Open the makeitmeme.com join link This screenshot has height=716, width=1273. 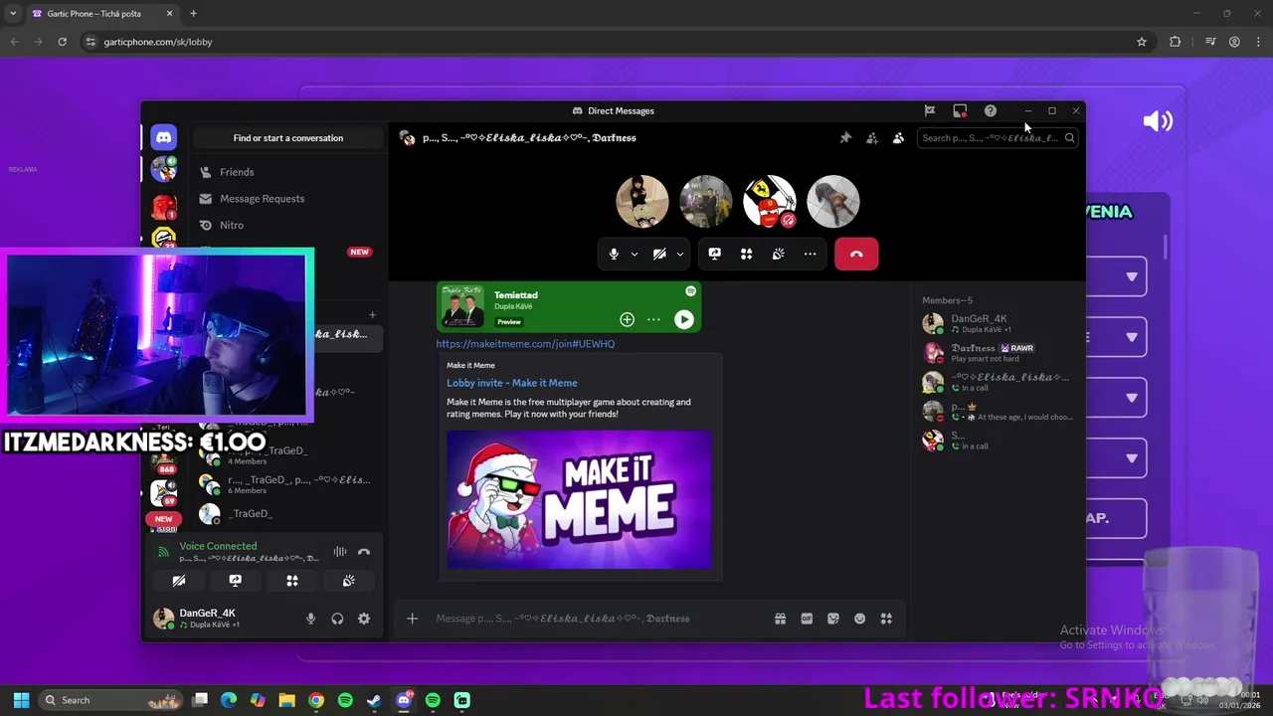pos(525,344)
